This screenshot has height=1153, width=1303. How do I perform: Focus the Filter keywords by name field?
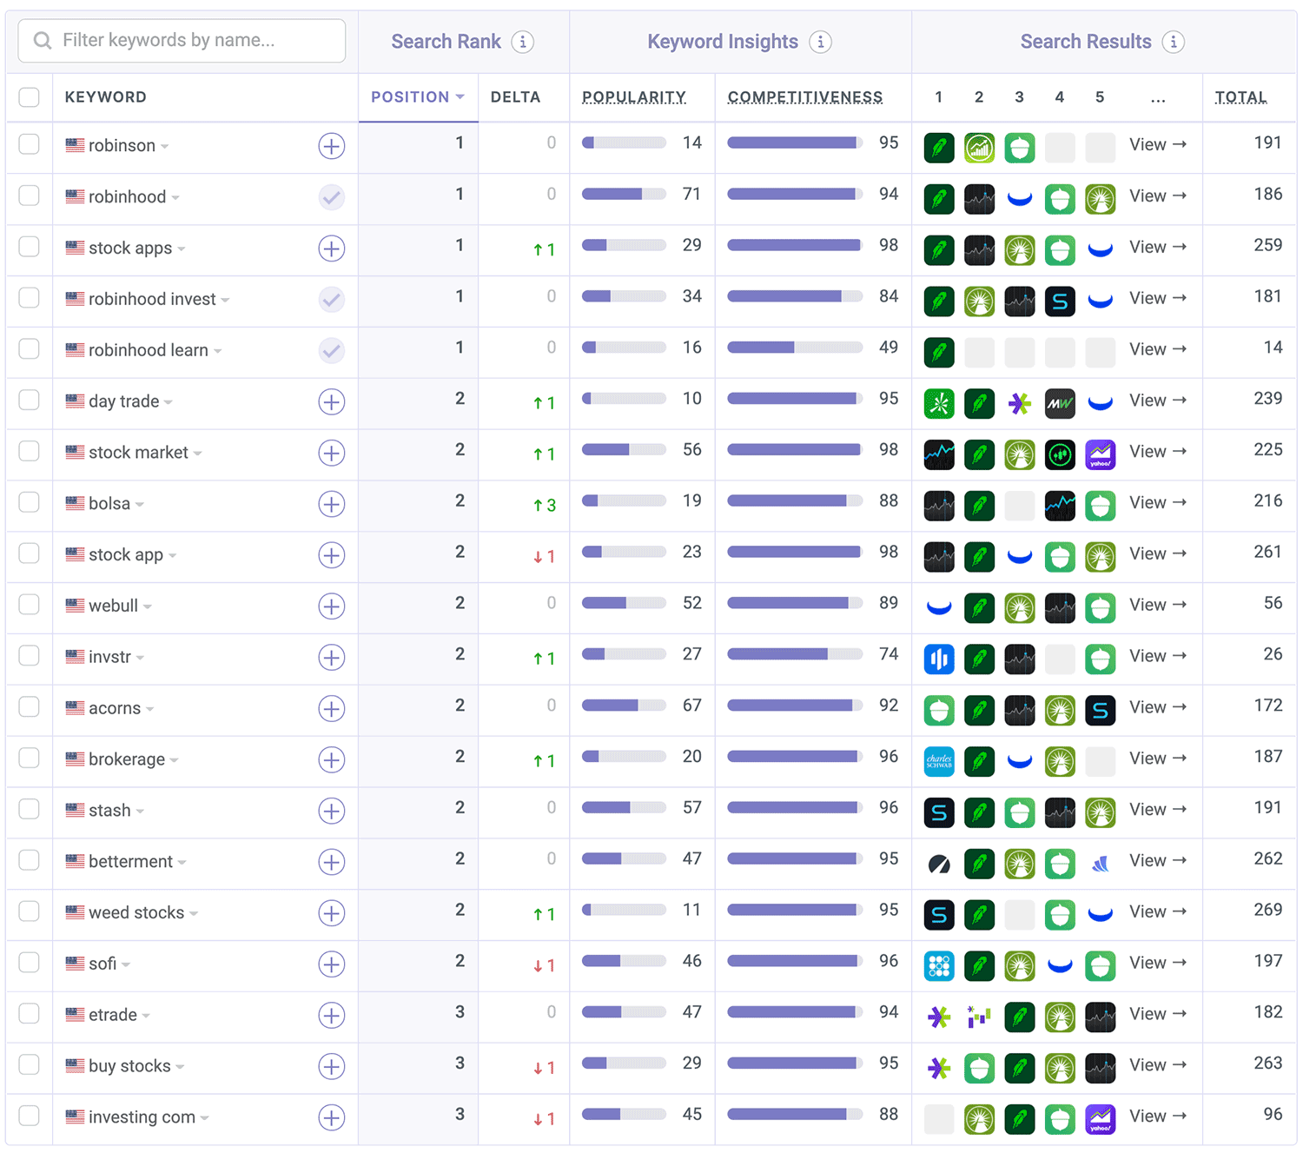(182, 41)
